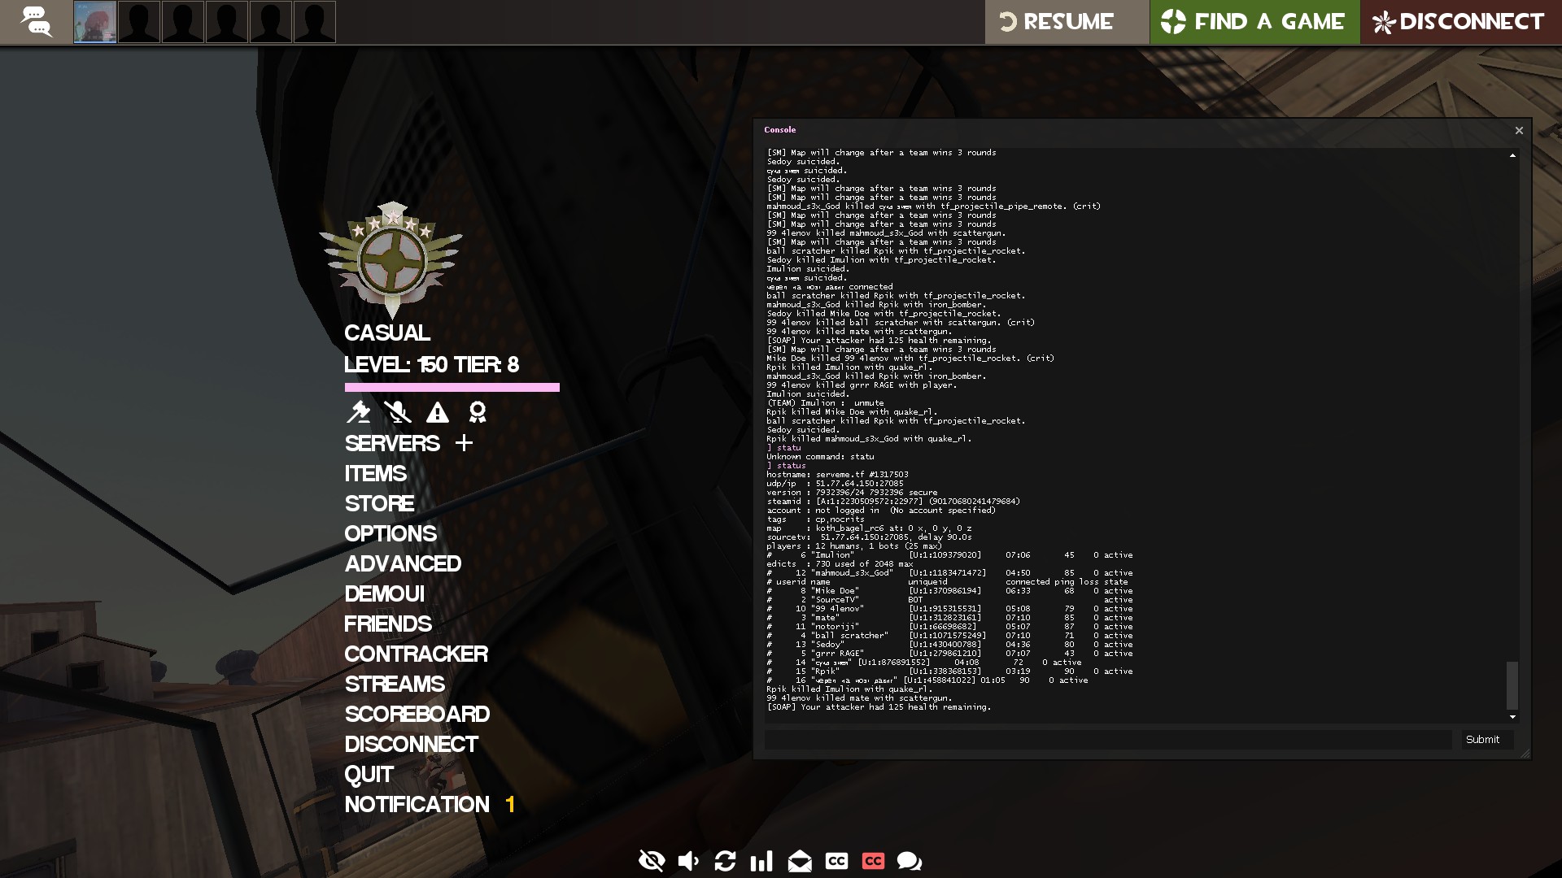This screenshot has width=1562, height=878.
Task: Open the envelope mail icon
Action: point(800,861)
